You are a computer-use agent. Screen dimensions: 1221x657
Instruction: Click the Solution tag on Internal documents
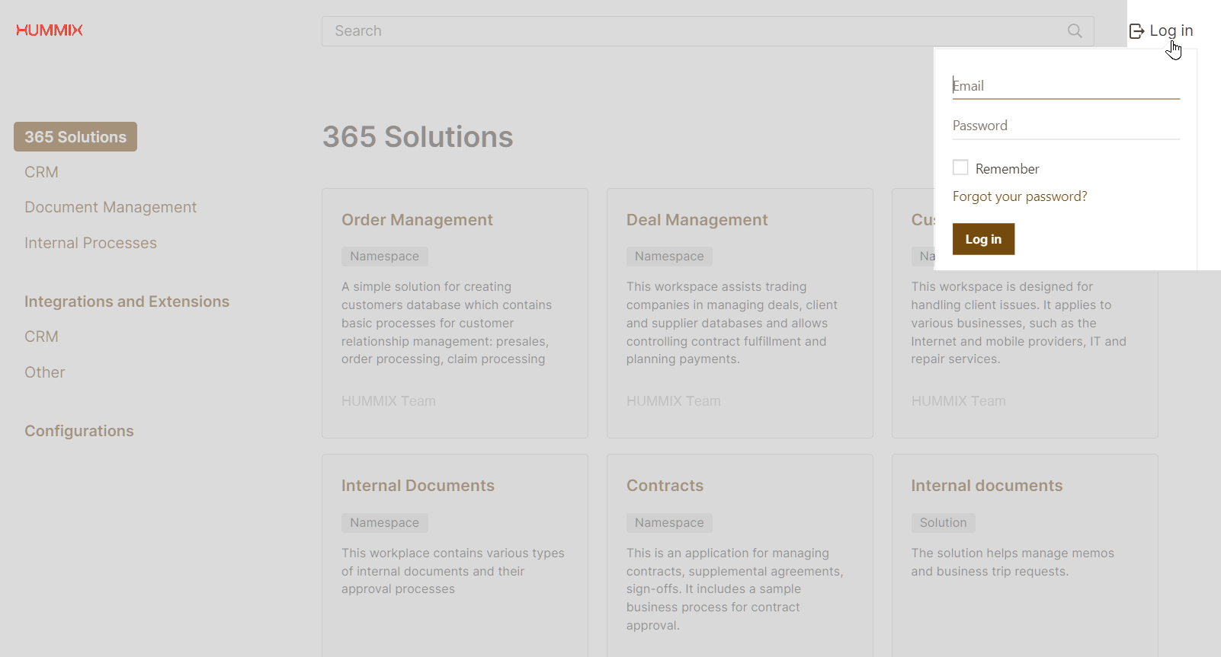(x=943, y=523)
